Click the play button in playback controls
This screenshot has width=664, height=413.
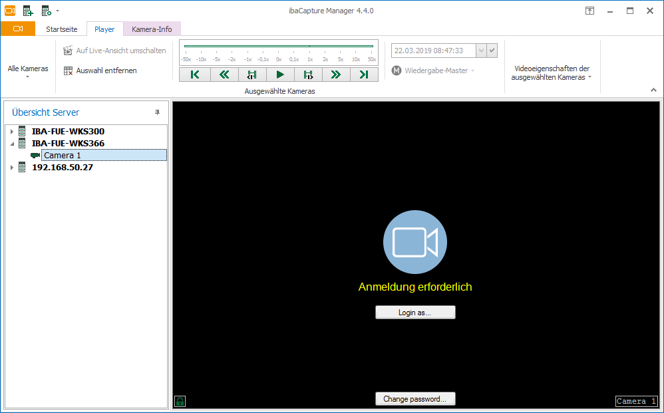coord(279,74)
